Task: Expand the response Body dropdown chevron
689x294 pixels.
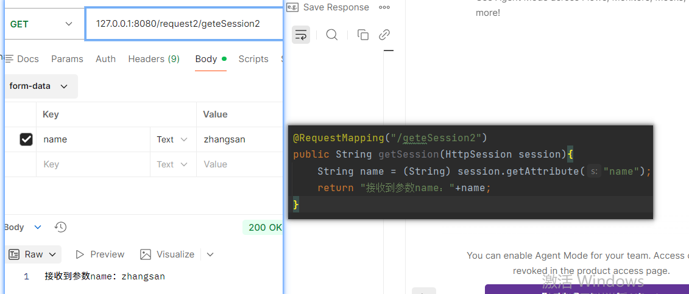Action: 38,227
